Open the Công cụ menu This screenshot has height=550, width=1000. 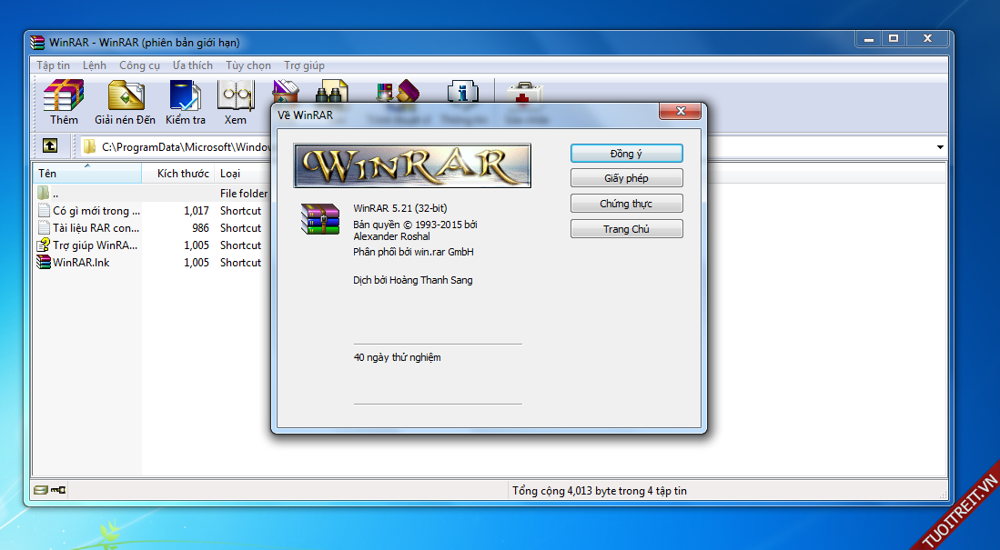click(x=139, y=65)
